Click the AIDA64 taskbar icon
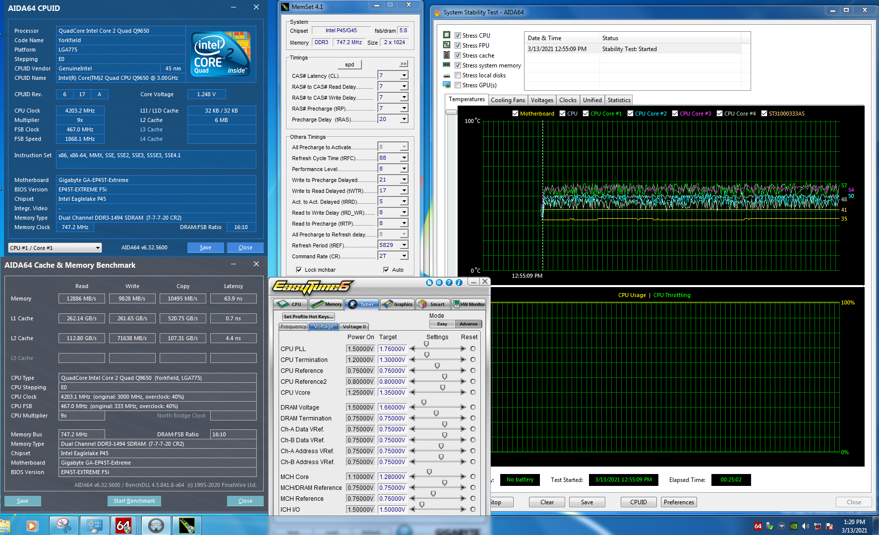Image resolution: width=879 pixels, height=535 pixels. click(124, 526)
